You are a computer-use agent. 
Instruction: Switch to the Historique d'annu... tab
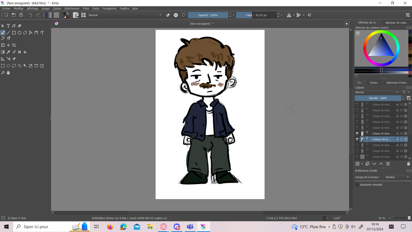[x=397, y=83]
